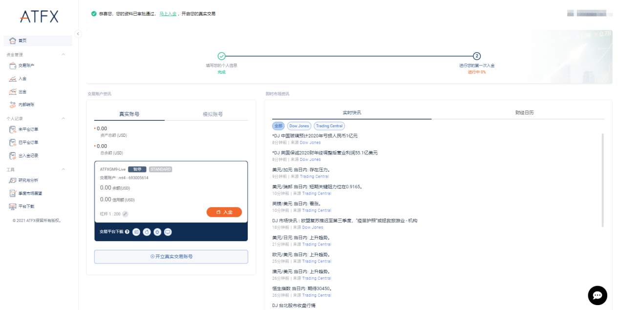Open 交易账户 wallet icon in sidebar
The image size is (619, 310).
(13, 66)
